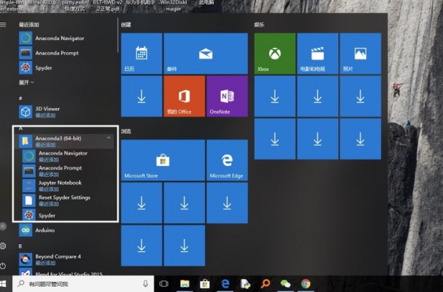Open Edge from the taskbar
443x292 pixels.
pyautogui.click(x=225, y=283)
